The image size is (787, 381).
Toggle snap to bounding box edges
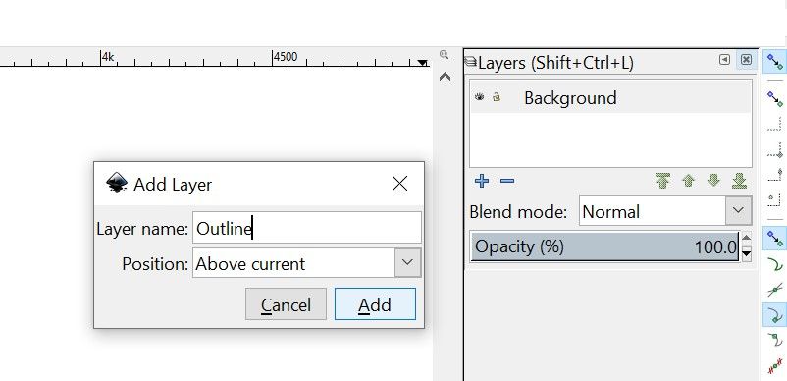coord(775,124)
